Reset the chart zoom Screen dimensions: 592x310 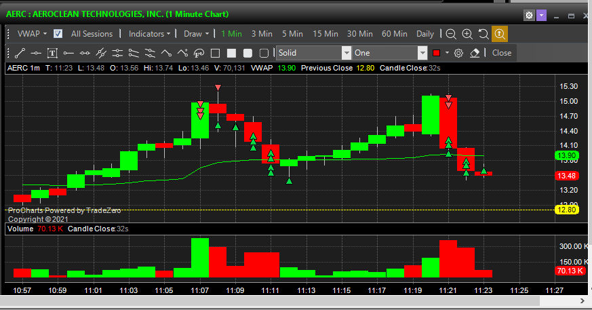click(484, 34)
